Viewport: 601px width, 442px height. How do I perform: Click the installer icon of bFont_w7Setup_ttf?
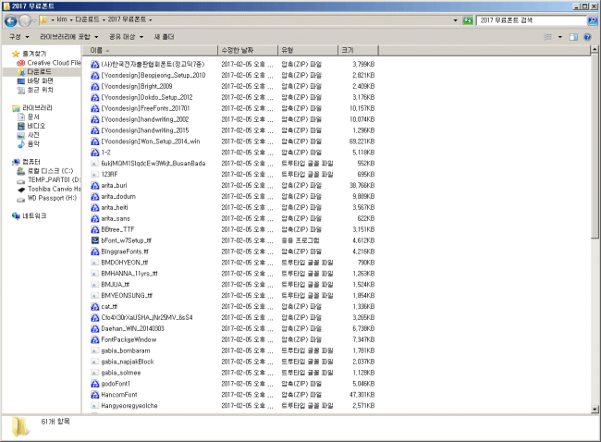point(94,240)
